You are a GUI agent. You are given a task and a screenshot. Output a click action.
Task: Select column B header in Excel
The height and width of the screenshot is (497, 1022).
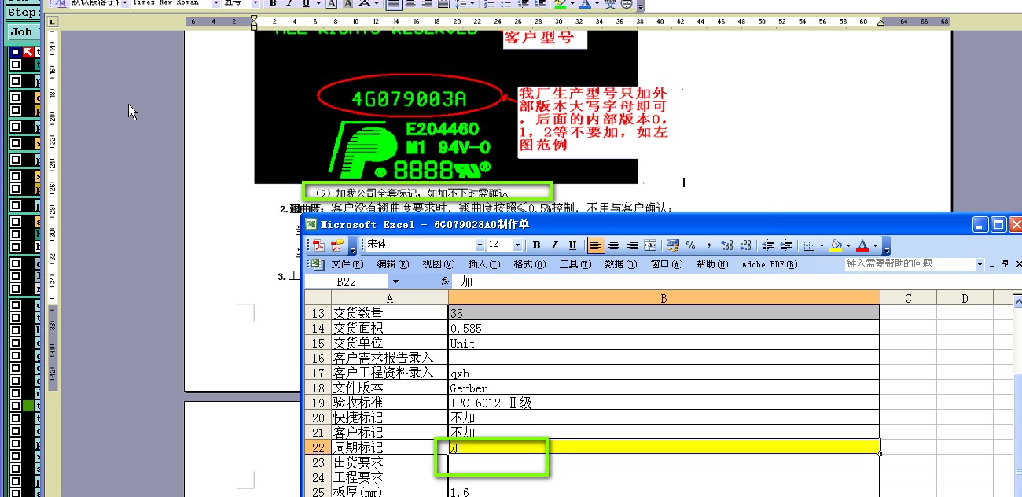pyautogui.click(x=664, y=298)
